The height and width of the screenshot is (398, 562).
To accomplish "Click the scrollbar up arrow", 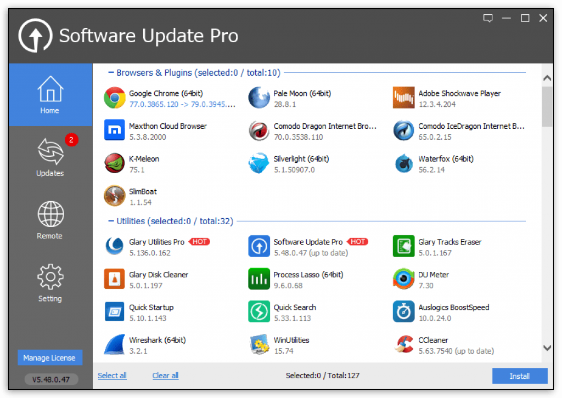I will (x=547, y=78).
